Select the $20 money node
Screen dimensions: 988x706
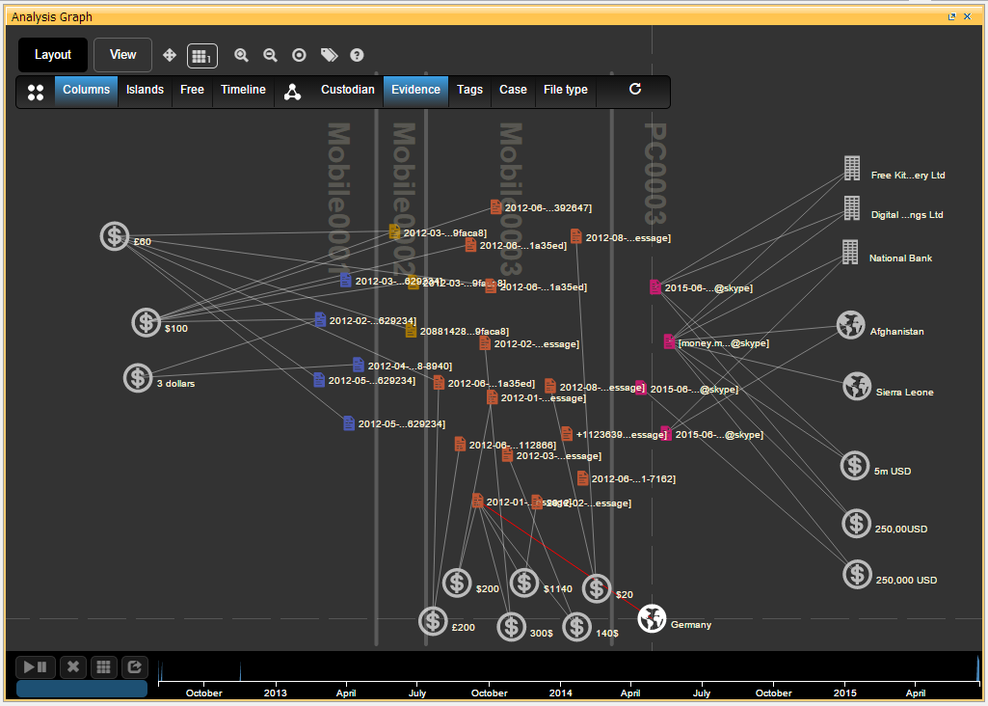597,588
